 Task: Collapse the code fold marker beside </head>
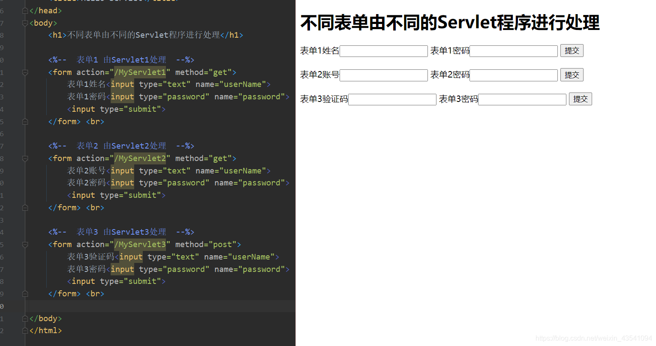(x=24, y=10)
